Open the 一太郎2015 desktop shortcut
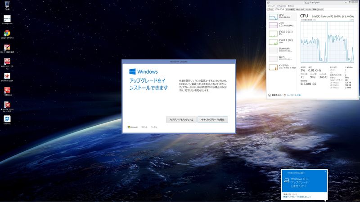Viewport: 360px width, 202px height. [x=7, y=92]
